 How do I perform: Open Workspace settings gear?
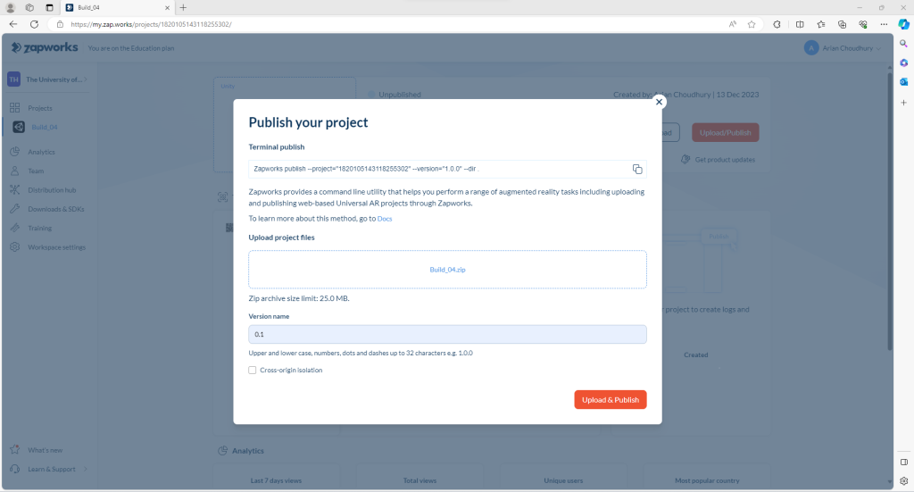[15, 247]
